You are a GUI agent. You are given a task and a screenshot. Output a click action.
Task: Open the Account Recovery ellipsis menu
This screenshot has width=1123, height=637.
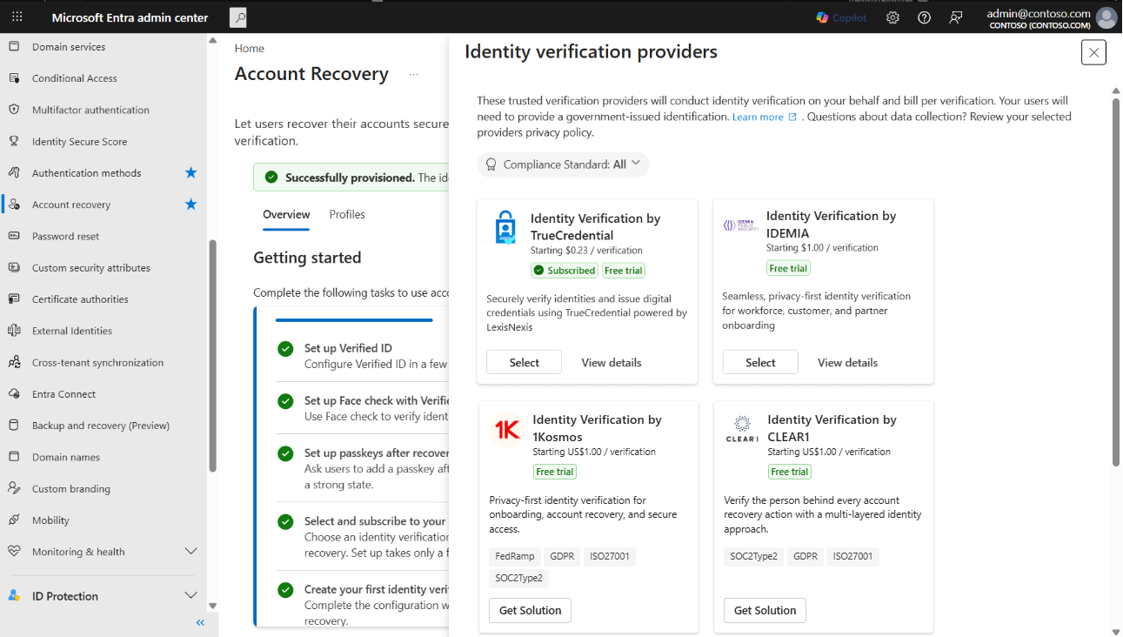pyautogui.click(x=414, y=75)
